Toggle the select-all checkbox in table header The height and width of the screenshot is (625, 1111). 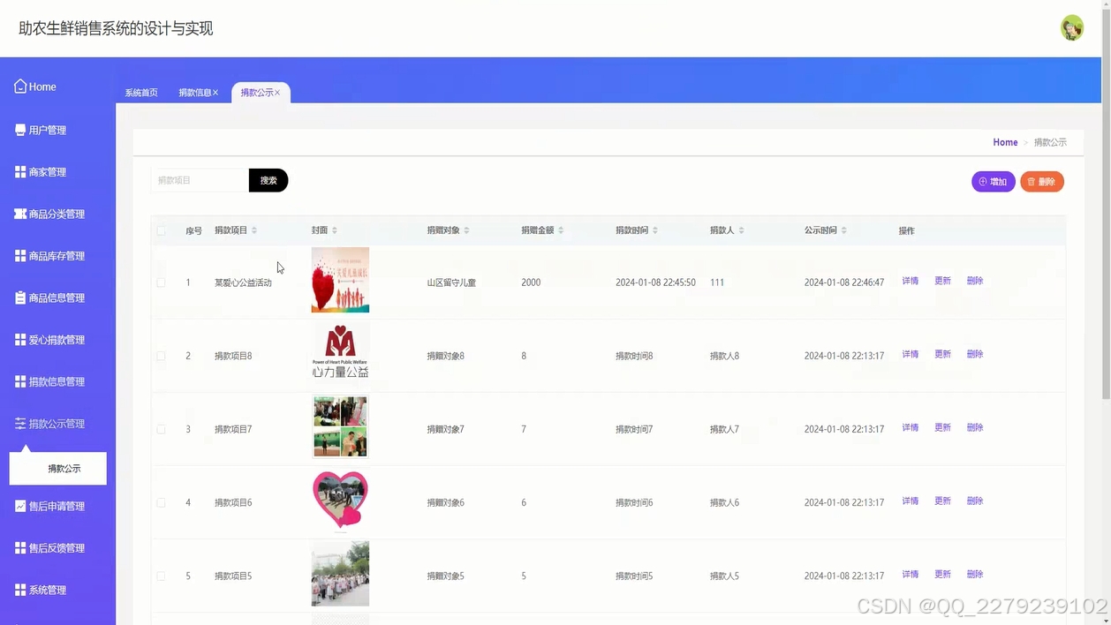(x=161, y=230)
